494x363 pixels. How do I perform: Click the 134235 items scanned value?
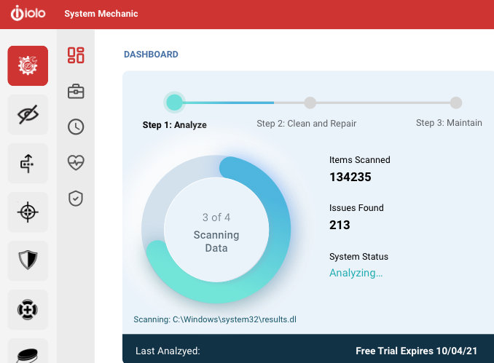click(x=350, y=177)
